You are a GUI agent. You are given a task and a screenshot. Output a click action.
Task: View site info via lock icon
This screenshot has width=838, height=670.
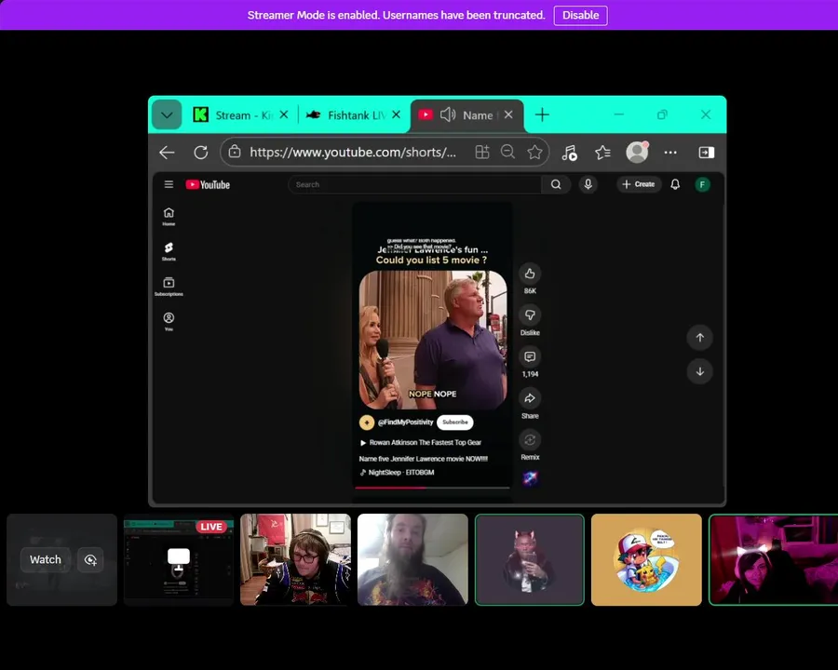point(235,153)
